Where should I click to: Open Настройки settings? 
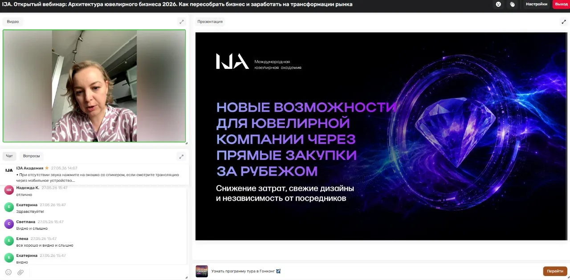pyautogui.click(x=537, y=4)
